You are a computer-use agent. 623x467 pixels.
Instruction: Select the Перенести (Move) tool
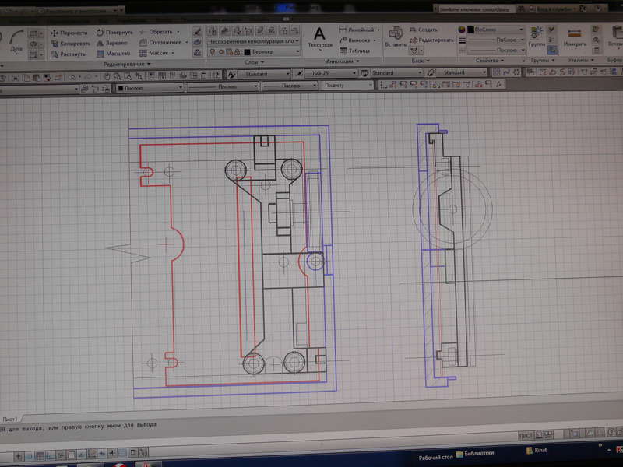click(69, 33)
